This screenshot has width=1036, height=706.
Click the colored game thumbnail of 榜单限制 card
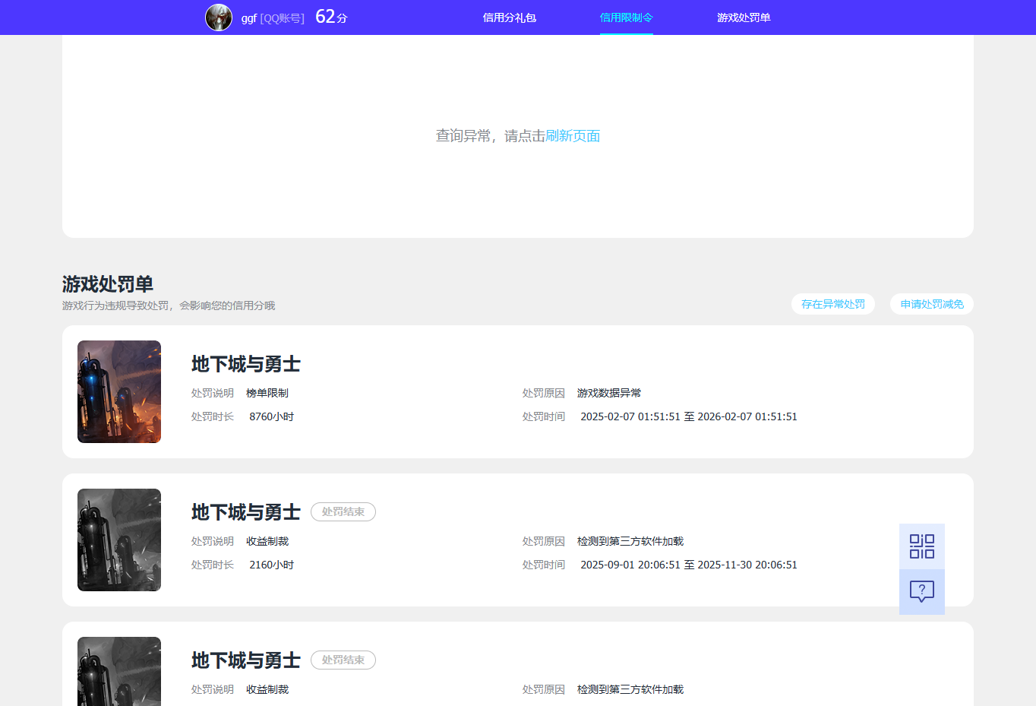point(119,391)
